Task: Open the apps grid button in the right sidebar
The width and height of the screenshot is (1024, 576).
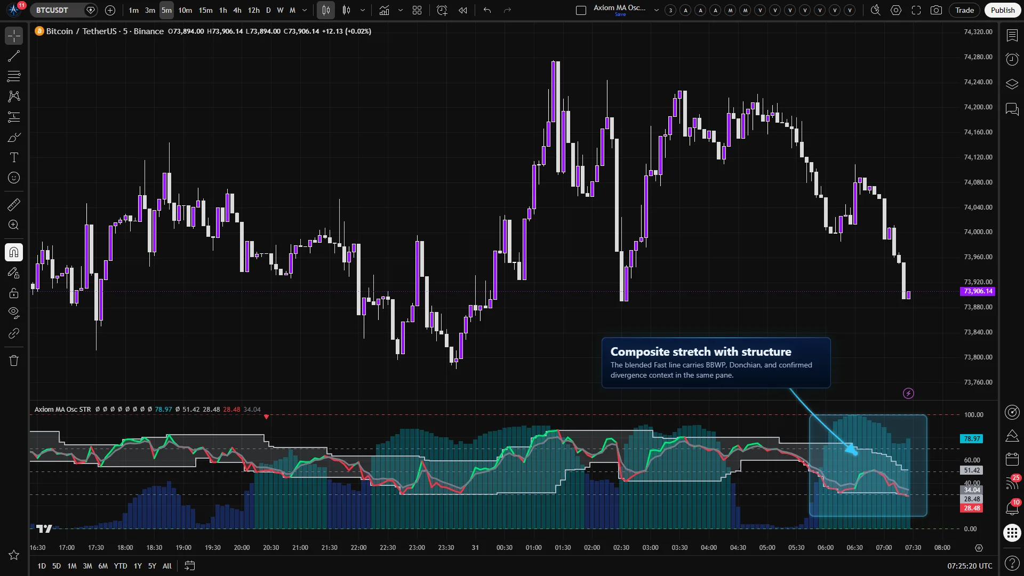Action: [1012, 533]
